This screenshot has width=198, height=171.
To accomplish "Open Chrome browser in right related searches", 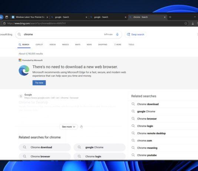I will click(147, 119).
